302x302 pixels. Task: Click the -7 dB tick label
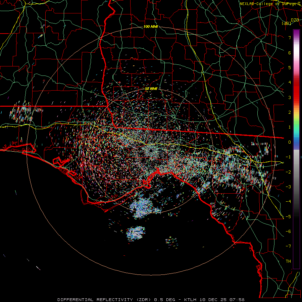click(288, 246)
